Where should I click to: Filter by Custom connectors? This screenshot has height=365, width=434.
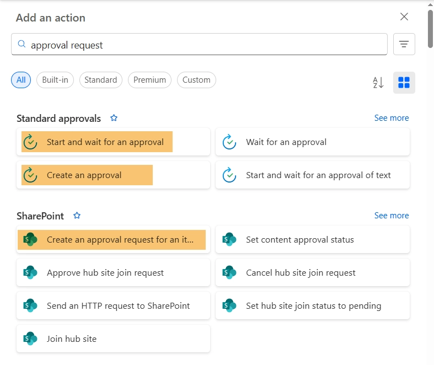196,80
